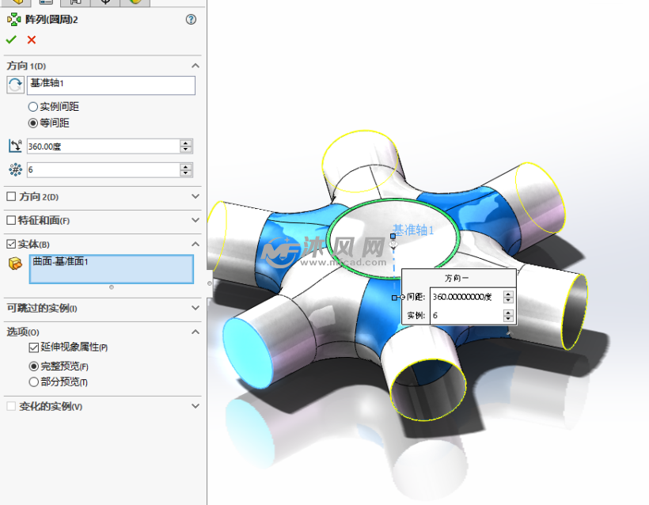Decrease 间距 value in callout
The height and width of the screenshot is (505, 649).
(508, 300)
